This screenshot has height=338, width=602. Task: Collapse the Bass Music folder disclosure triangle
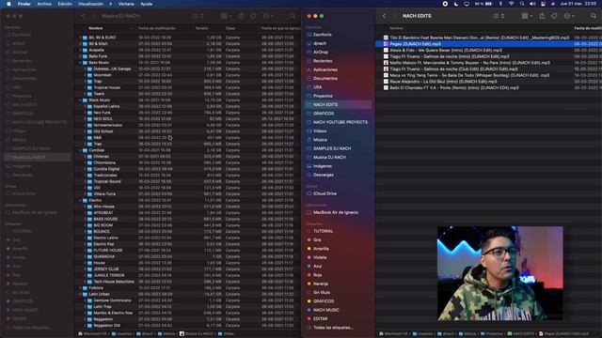pyautogui.click(x=81, y=63)
